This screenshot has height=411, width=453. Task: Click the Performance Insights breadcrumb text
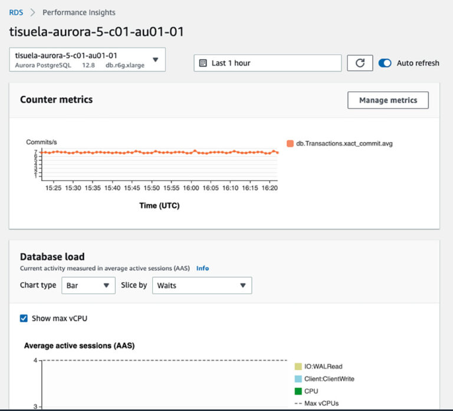pyautogui.click(x=79, y=12)
